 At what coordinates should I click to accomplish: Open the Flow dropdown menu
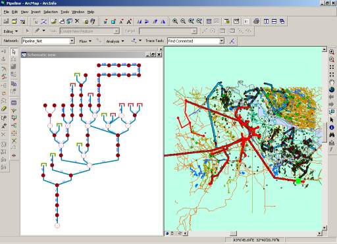85,41
